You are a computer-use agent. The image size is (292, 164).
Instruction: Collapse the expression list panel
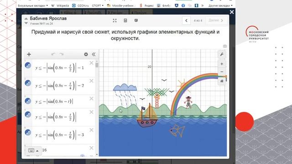94,54
